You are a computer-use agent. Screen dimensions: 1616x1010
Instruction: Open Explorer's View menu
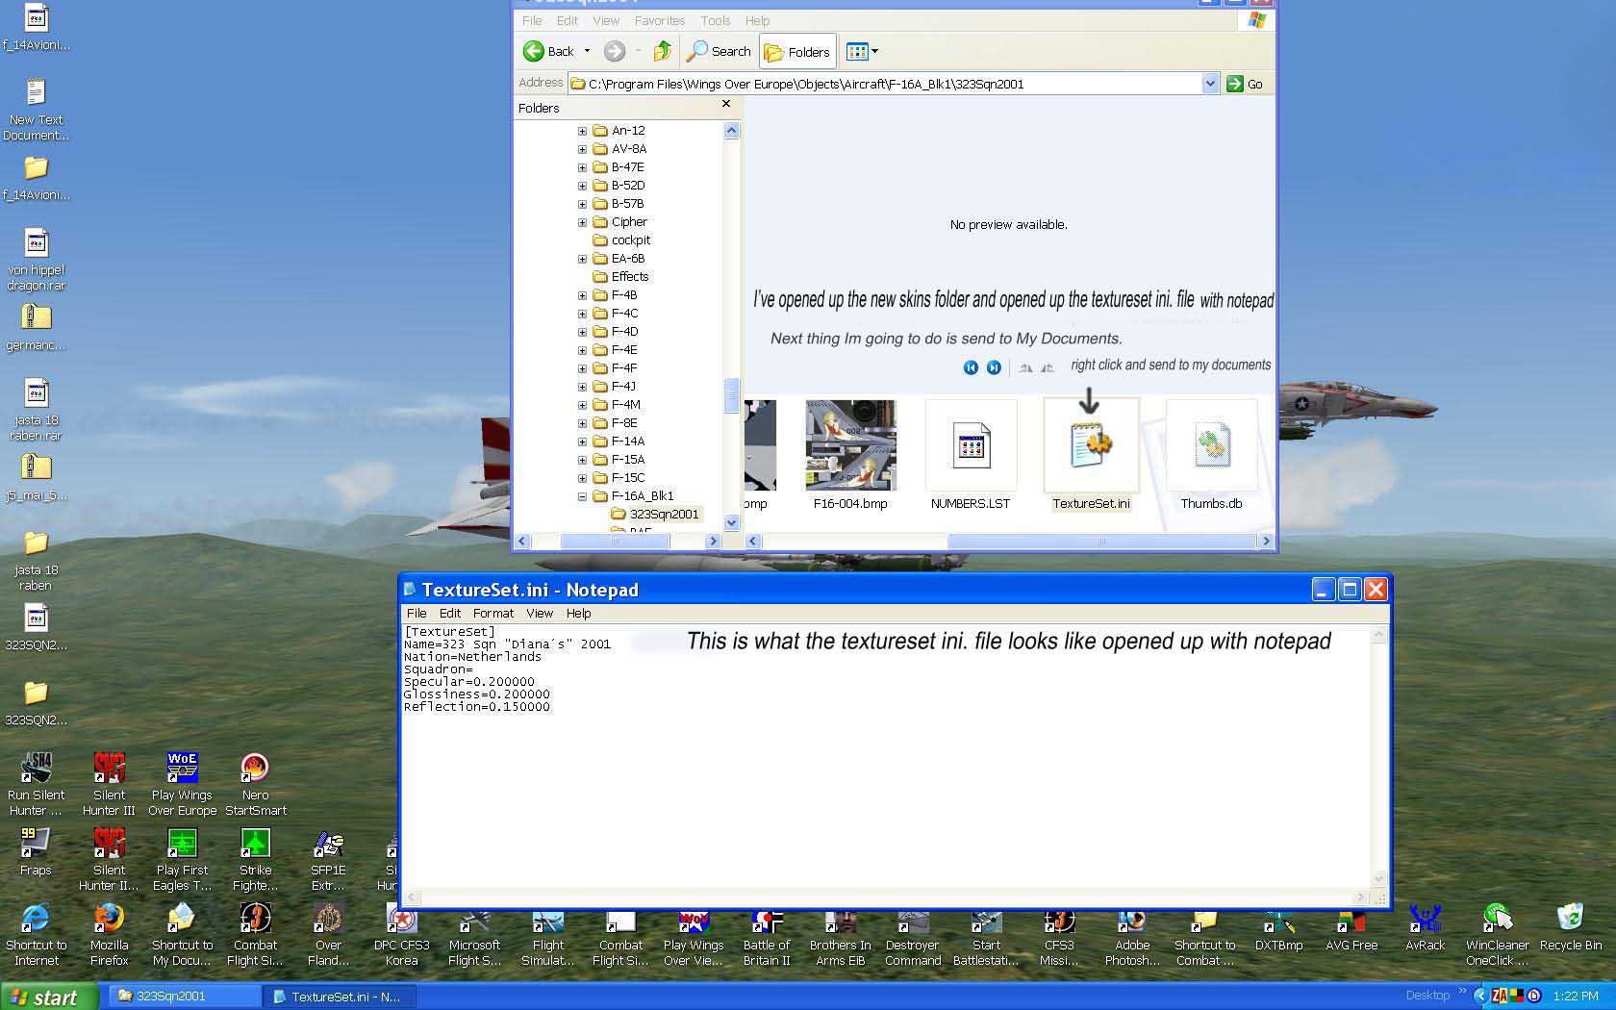coord(606,20)
